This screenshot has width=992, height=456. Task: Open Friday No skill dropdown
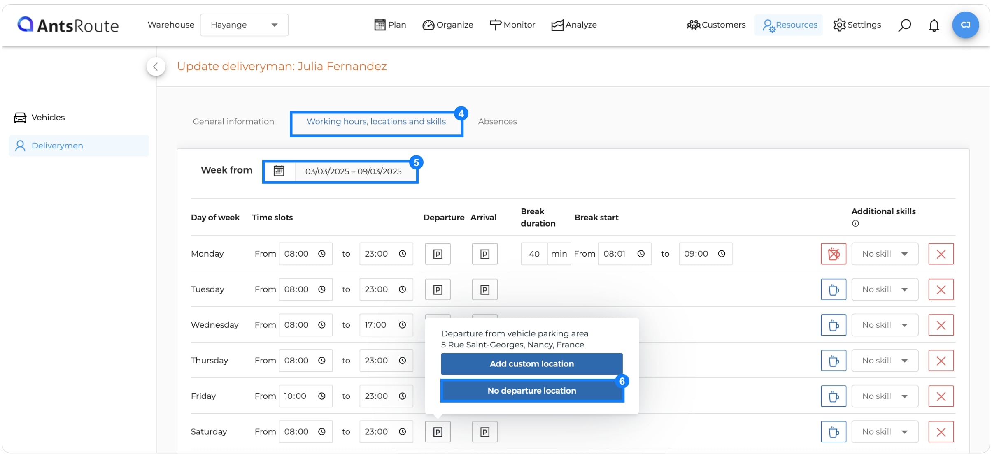[885, 396]
